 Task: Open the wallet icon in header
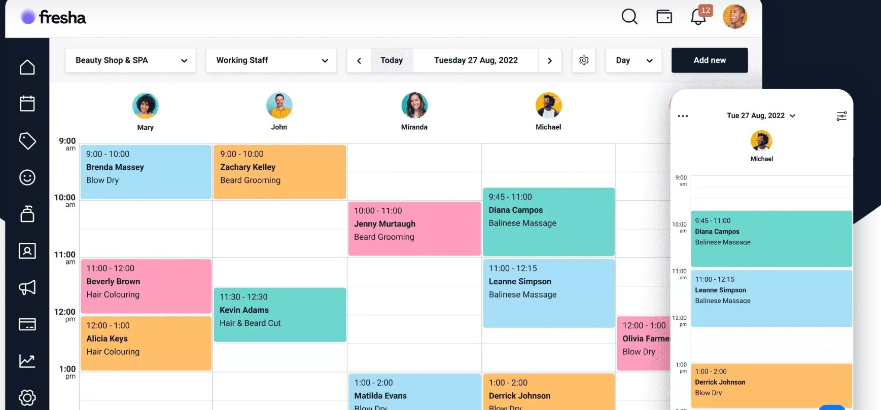tap(664, 17)
